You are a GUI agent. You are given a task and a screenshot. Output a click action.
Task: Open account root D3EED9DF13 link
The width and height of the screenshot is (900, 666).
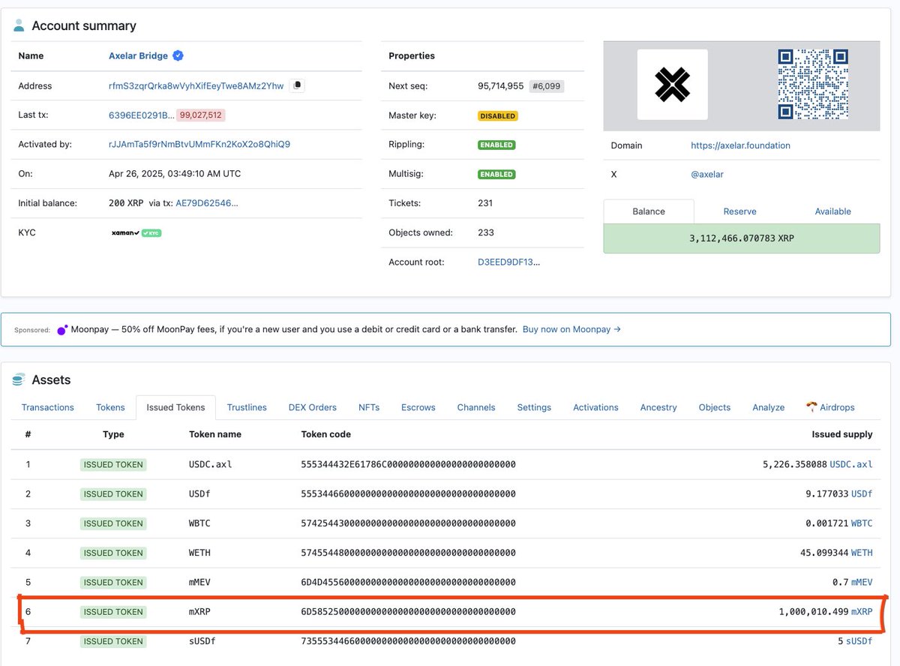point(508,262)
